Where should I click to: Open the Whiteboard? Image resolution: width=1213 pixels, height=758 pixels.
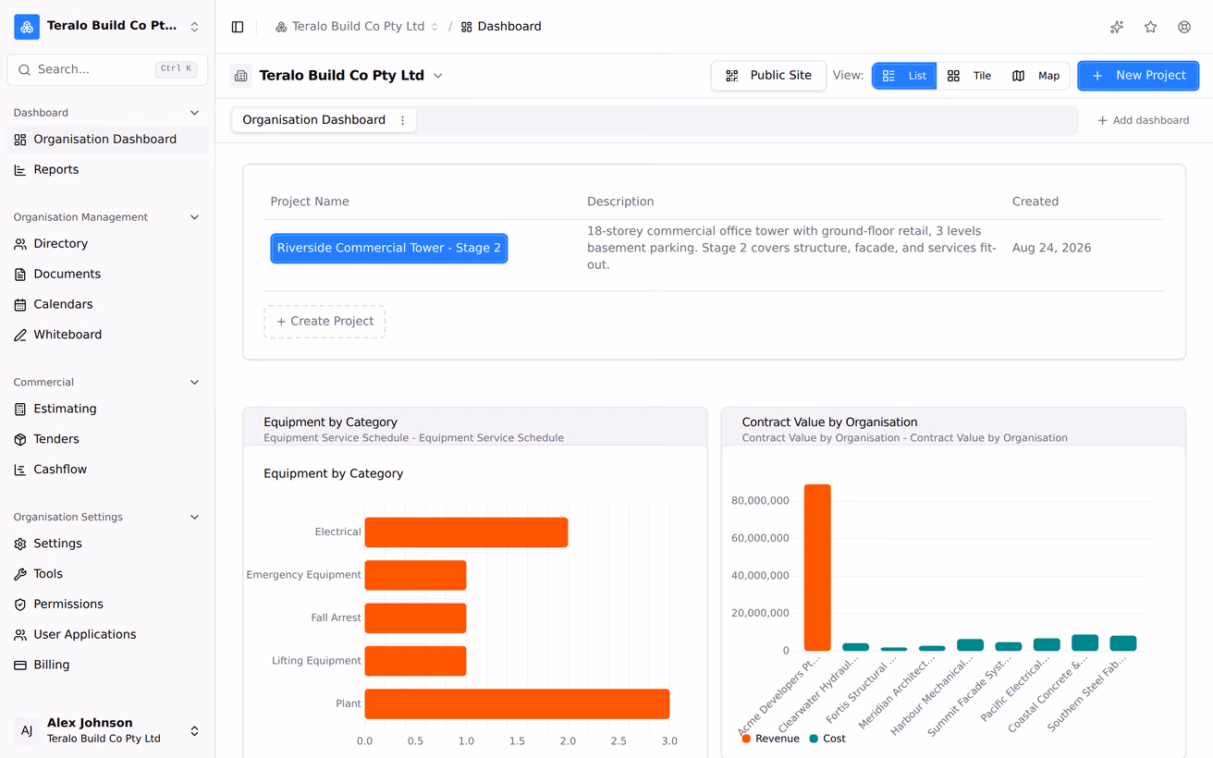coord(107,335)
